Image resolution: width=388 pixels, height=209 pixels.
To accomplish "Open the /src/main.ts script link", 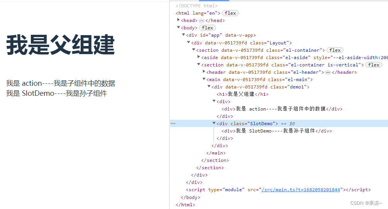I will [x=301, y=190].
